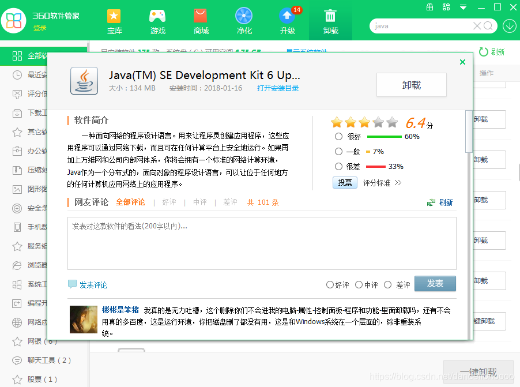Click username 彬彬是笨猪
The image size is (520, 387).
120,310
